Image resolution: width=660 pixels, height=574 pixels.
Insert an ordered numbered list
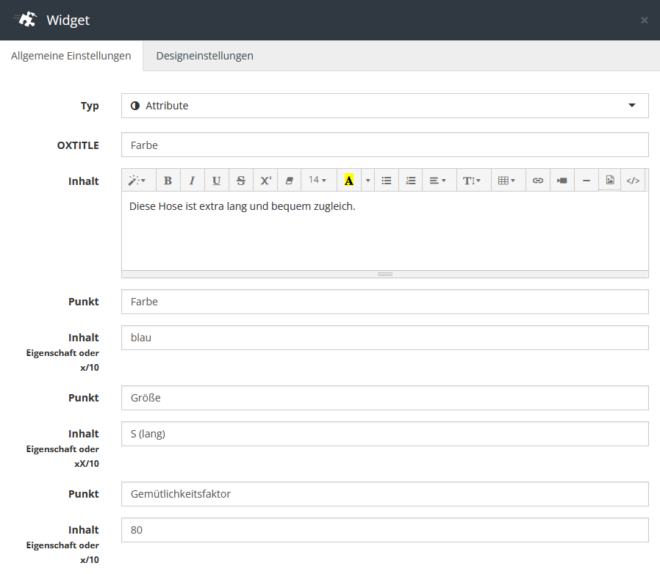click(x=410, y=181)
